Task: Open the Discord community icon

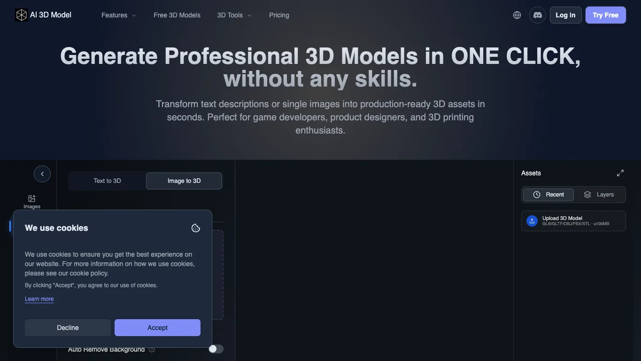Action: coord(538,15)
